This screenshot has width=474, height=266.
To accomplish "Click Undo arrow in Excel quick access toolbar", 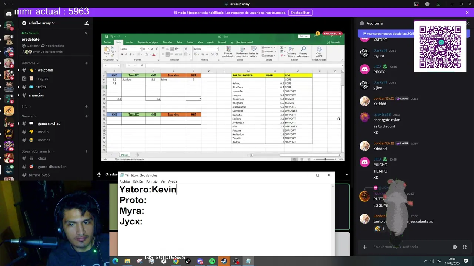I will [x=111, y=37].
